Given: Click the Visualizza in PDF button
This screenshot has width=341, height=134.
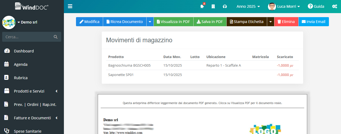Looking at the screenshot, I should [173, 22].
